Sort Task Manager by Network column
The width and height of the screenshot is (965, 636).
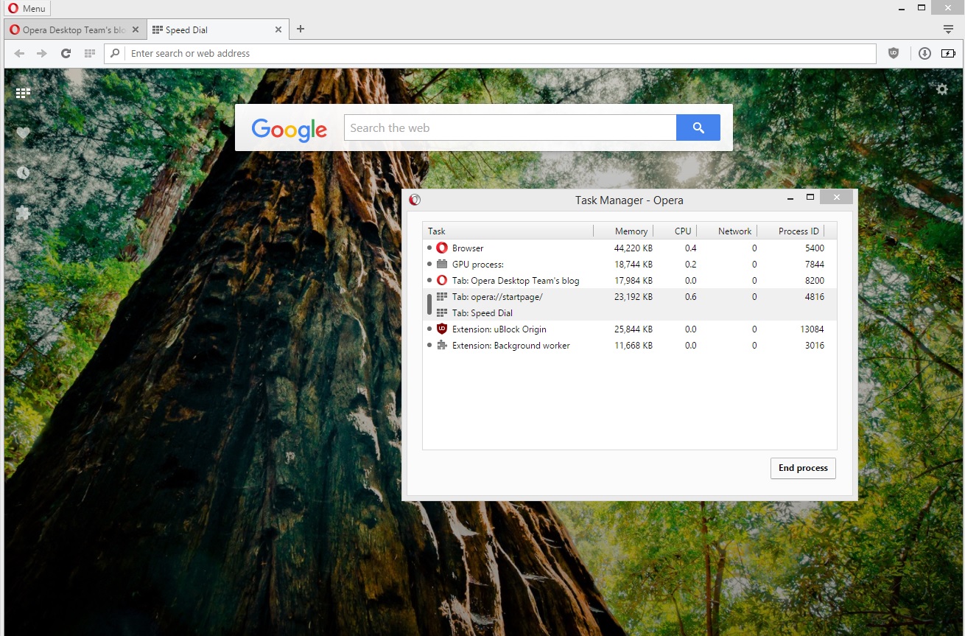(x=726, y=231)
